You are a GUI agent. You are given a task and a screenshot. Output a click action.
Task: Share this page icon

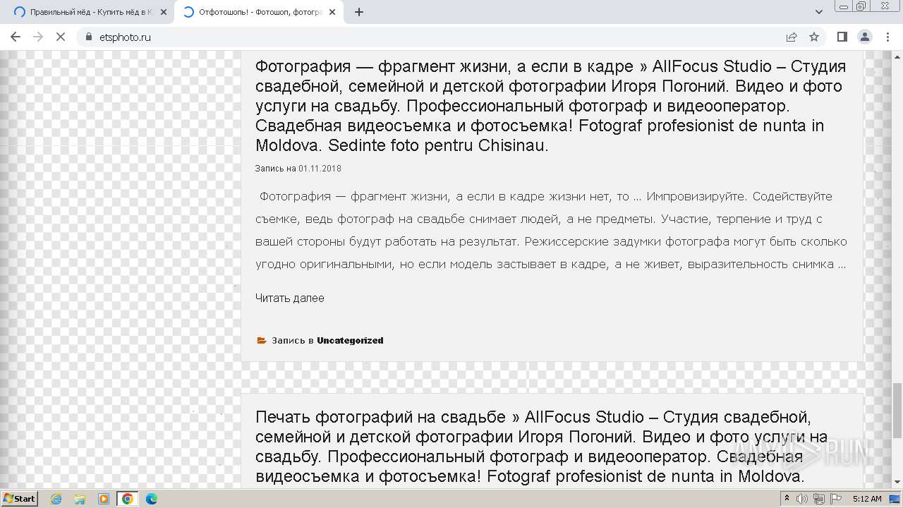[792, 37]
